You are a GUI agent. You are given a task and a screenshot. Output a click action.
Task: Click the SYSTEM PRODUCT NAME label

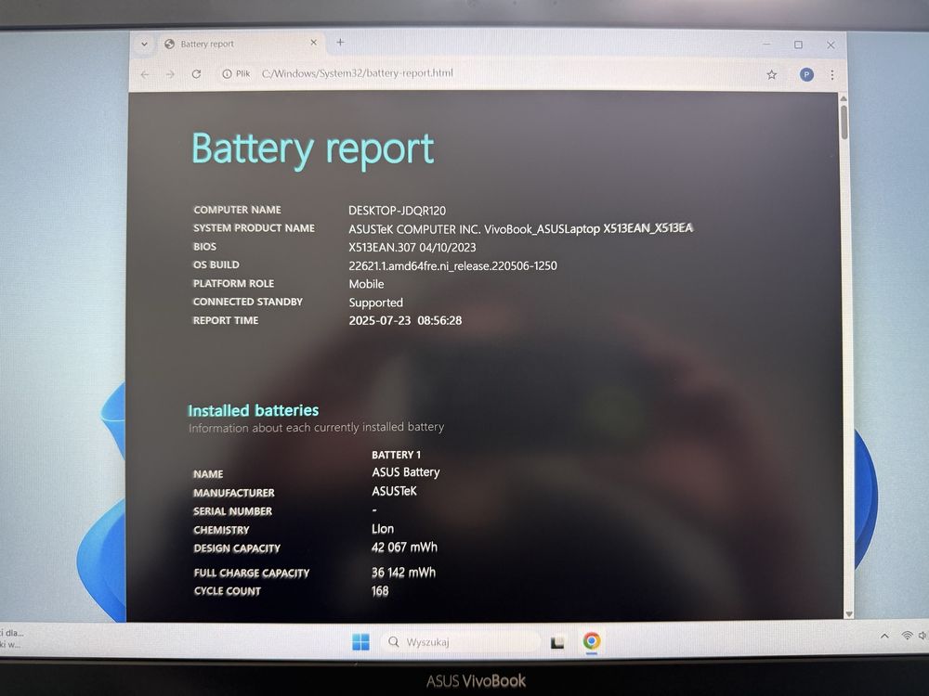click(254, 228)
